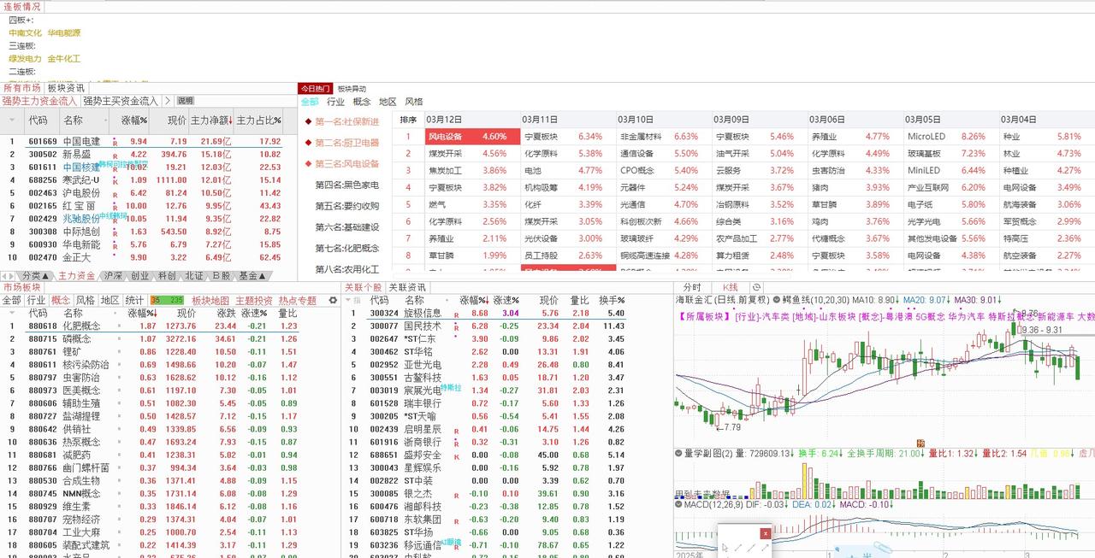
Task: Select 科创 market tab
Action: point(167,276)
